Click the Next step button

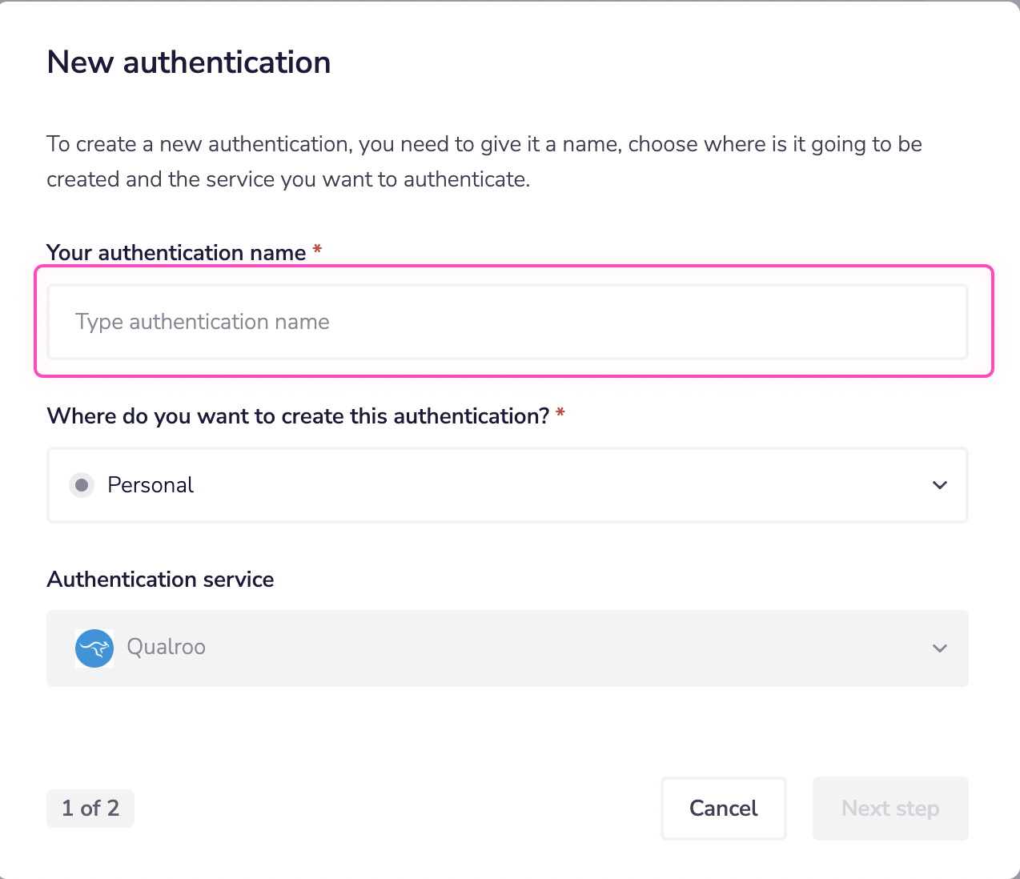[x=889, y=808]
